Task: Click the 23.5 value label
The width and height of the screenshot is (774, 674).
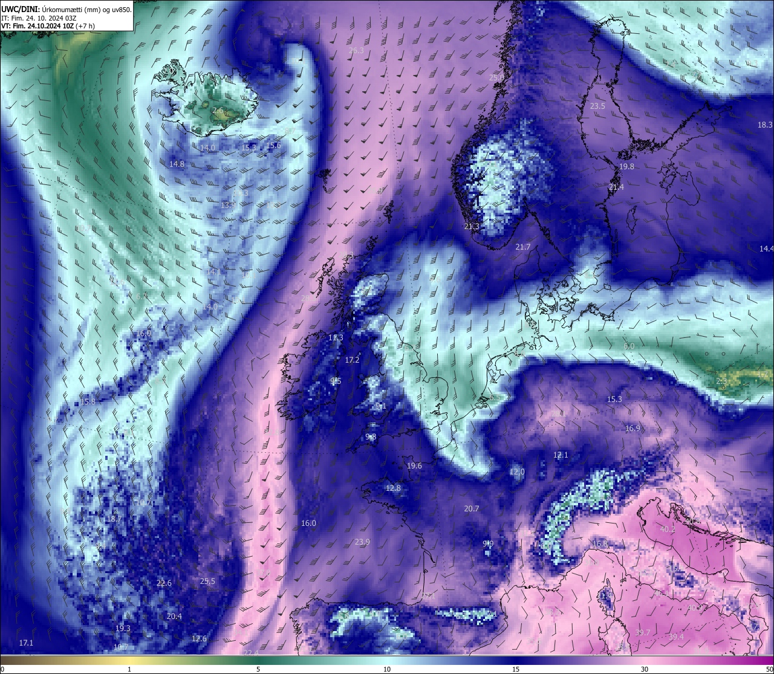Action: tap(597, 106)
